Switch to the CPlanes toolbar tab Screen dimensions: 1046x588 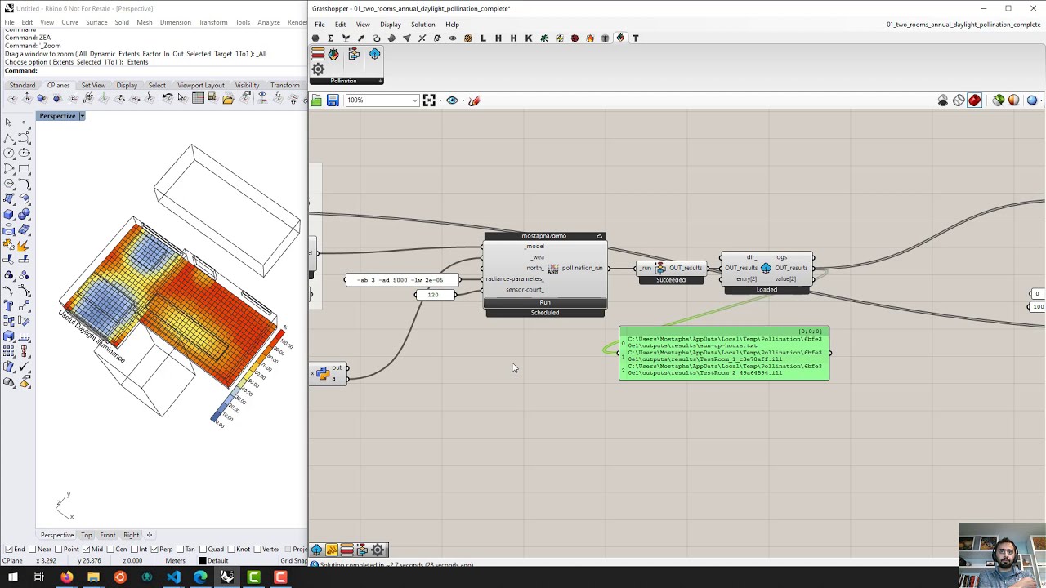coord(58,86)
